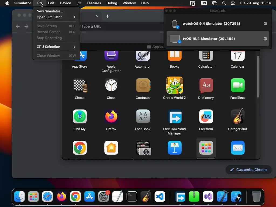Viewport: 276px width, 207px height.
Task: Select tvOS 16.4 Simulator download row
Action: pyautogui.click(x=218, y=39)
